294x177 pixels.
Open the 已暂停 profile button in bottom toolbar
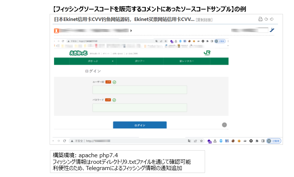pyautogui.click(x=274, y=141)
